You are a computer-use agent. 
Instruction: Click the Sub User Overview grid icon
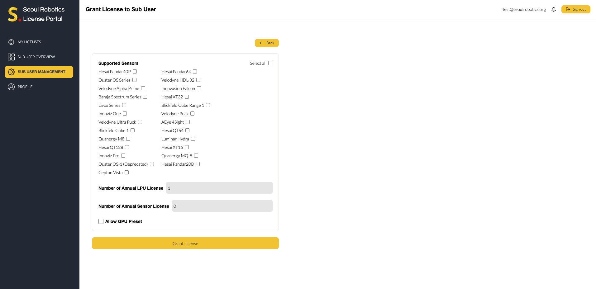[11, 57]
